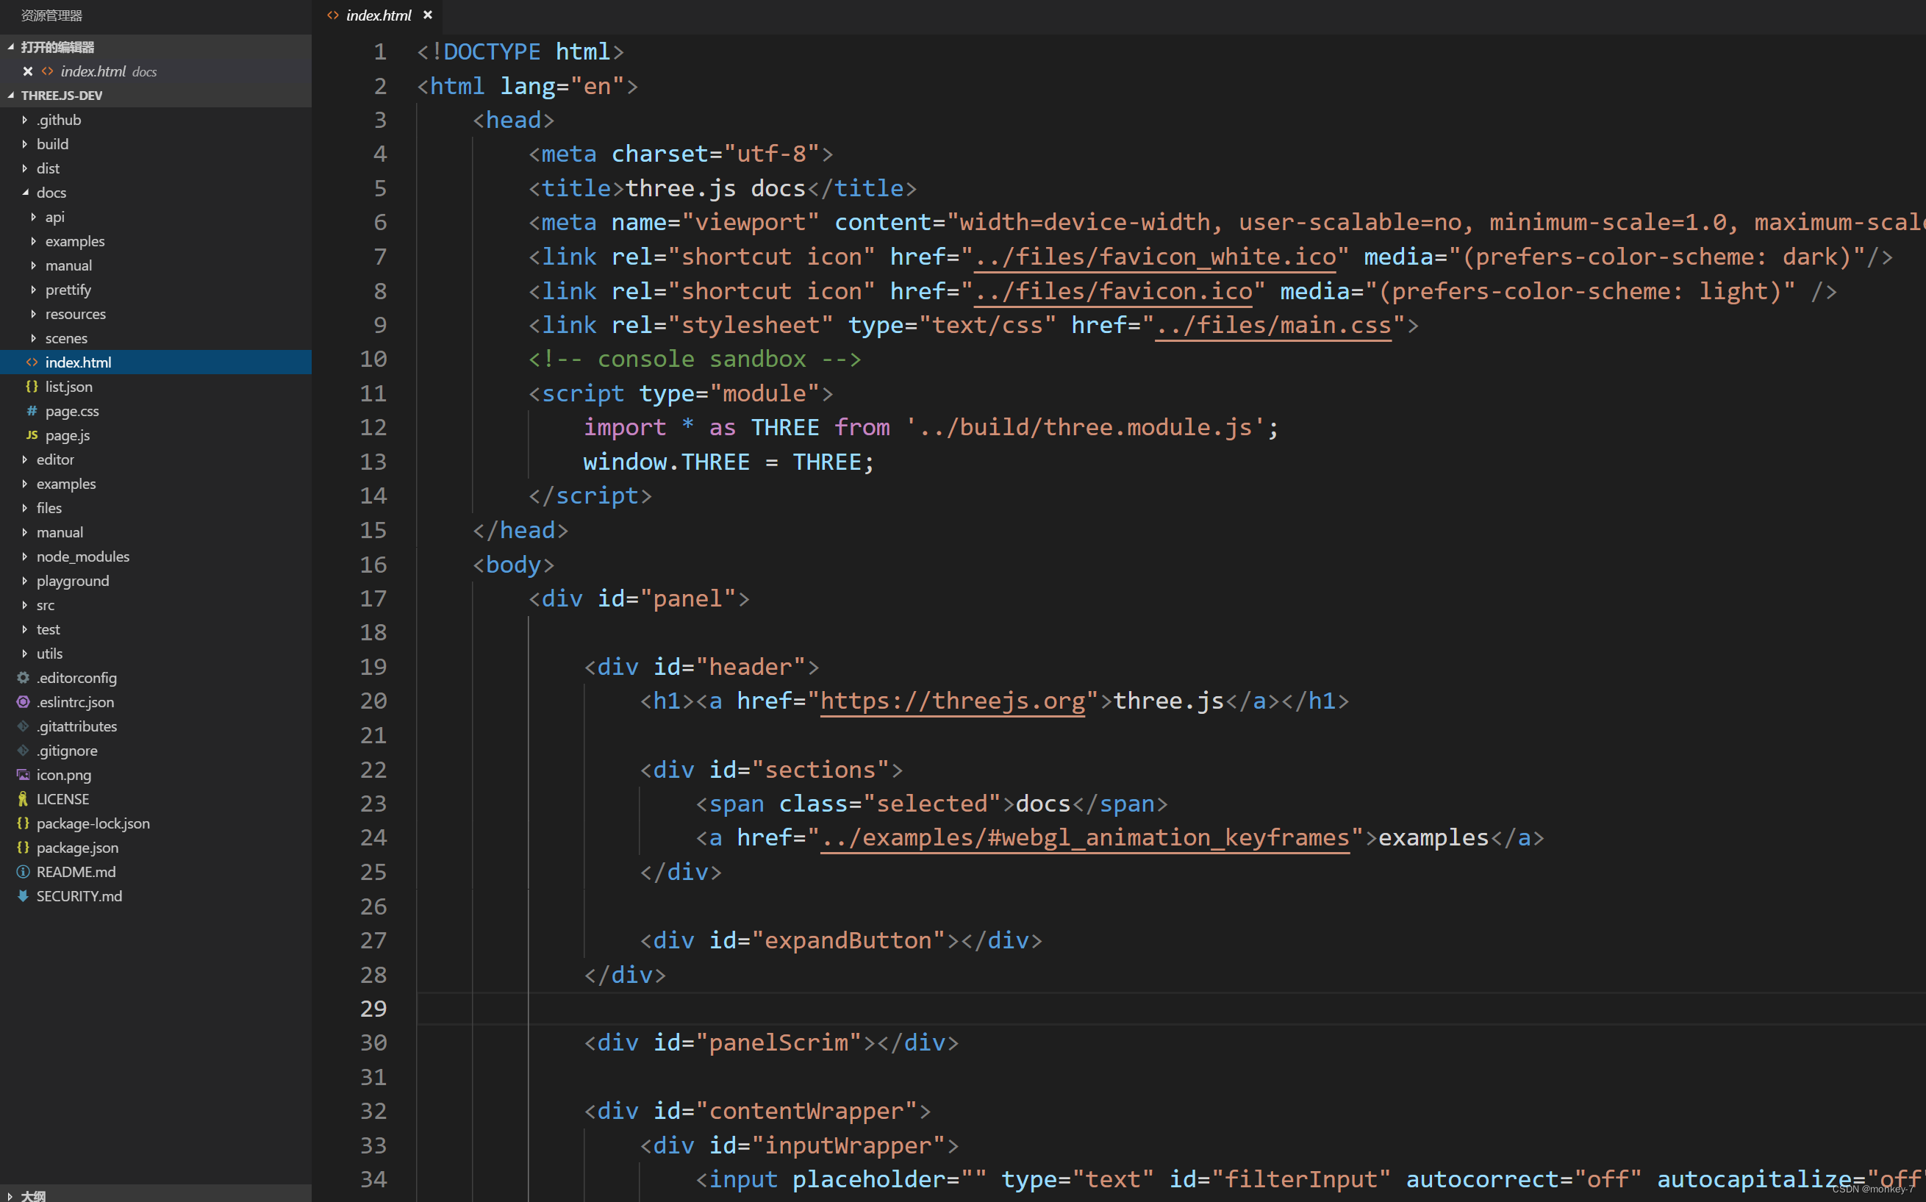Open package.json from the file tree
The height and width of the screenshot is (1202, 1926).
[77, 848]
